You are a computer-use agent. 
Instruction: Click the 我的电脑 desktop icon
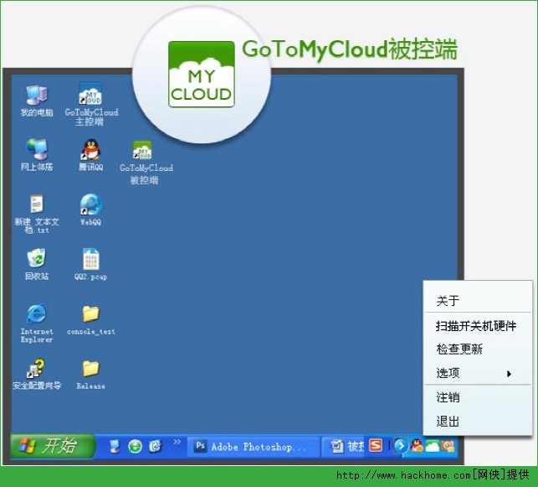tap(37, 95)
